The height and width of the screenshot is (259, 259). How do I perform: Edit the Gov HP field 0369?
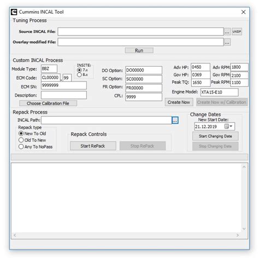[x=201, y=75]
